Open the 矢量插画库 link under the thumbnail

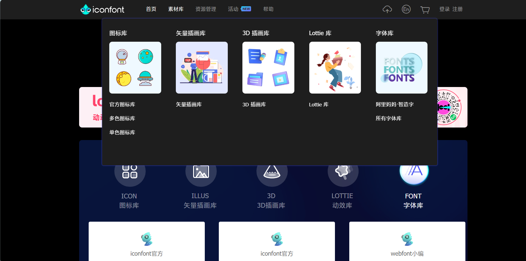[x=189, y=105]
